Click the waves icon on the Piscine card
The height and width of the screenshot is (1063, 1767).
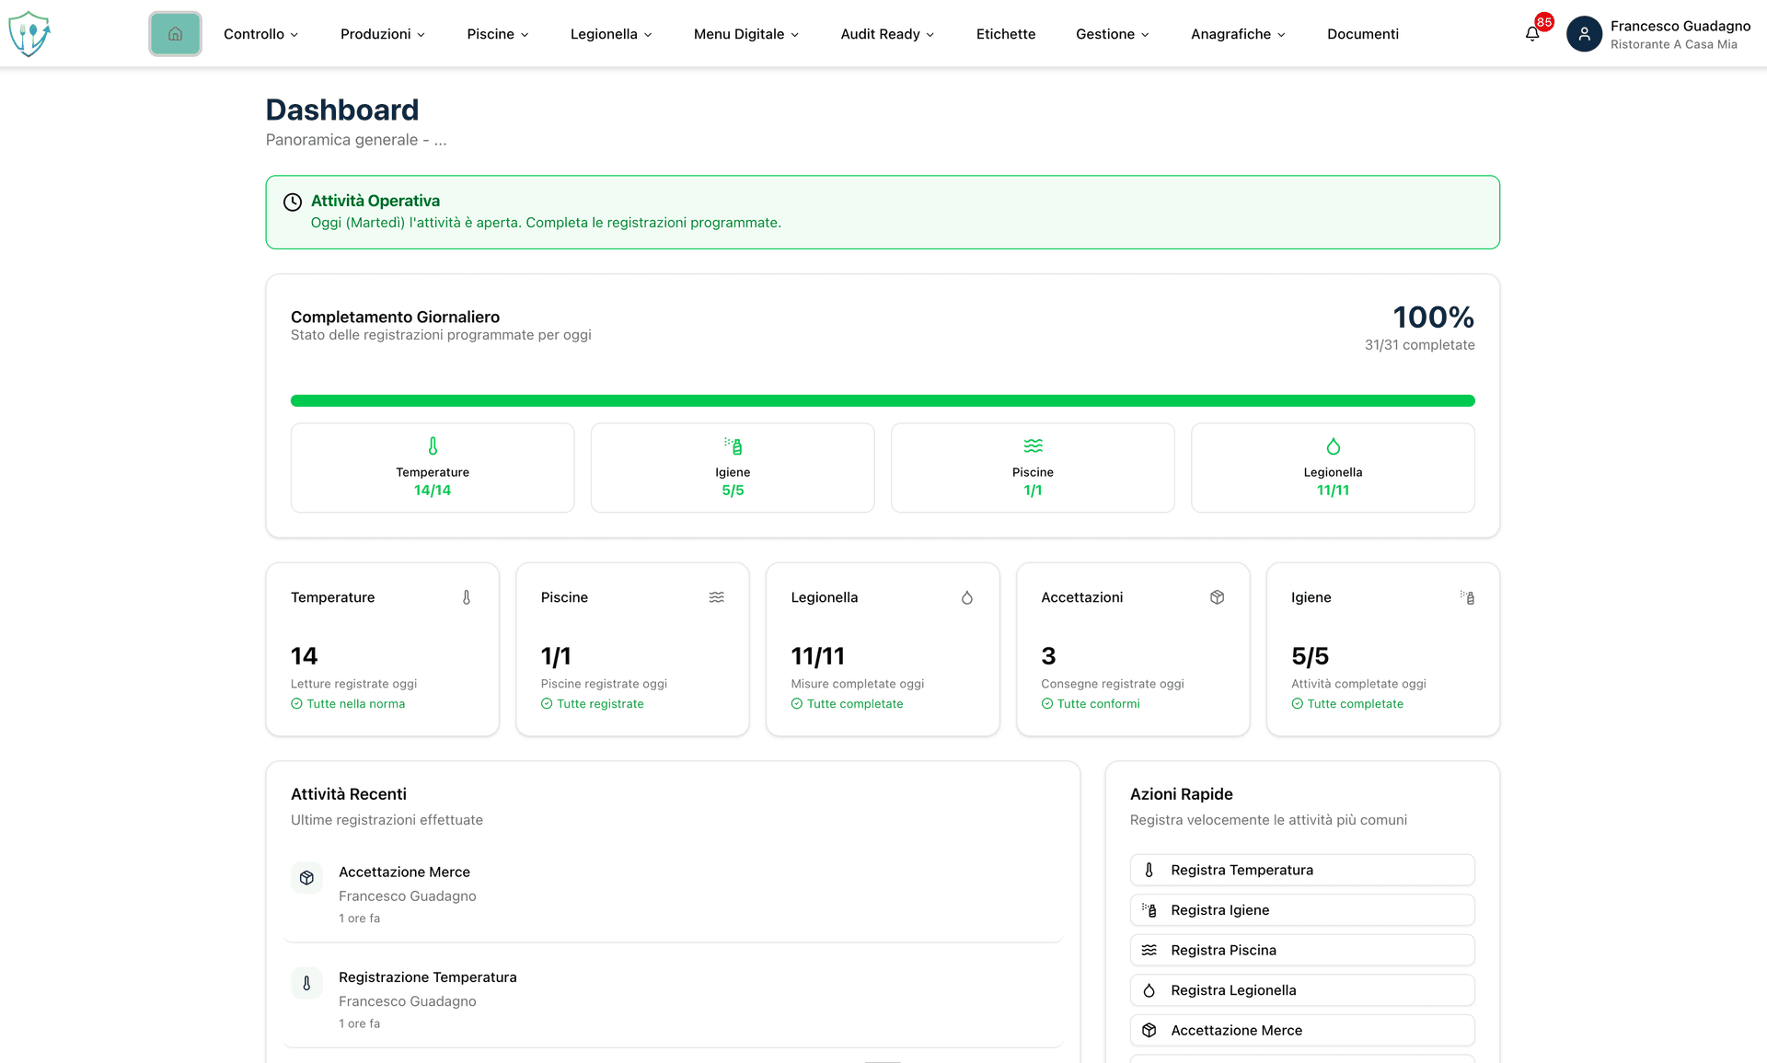717,597
